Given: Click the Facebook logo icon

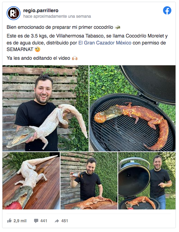Looking at the screenshot, I should pos(167,10).
